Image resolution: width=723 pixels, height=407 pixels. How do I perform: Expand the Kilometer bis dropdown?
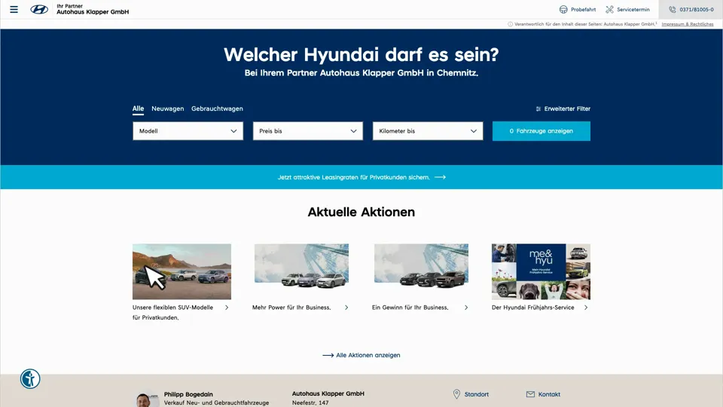(428, 131)
